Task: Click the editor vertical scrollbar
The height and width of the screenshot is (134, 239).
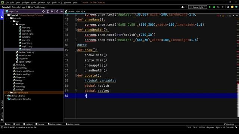Action: [238, 100]
